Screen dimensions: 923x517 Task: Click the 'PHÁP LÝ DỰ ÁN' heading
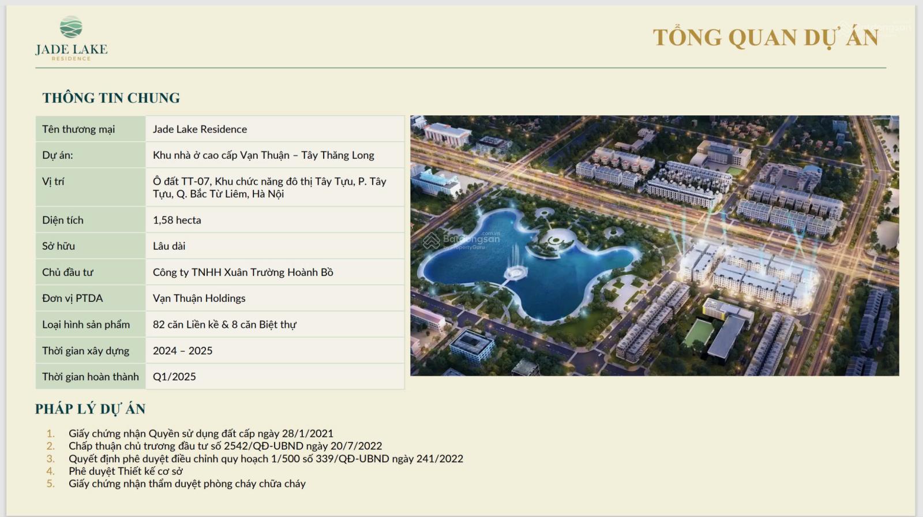(x=90, y=409)
